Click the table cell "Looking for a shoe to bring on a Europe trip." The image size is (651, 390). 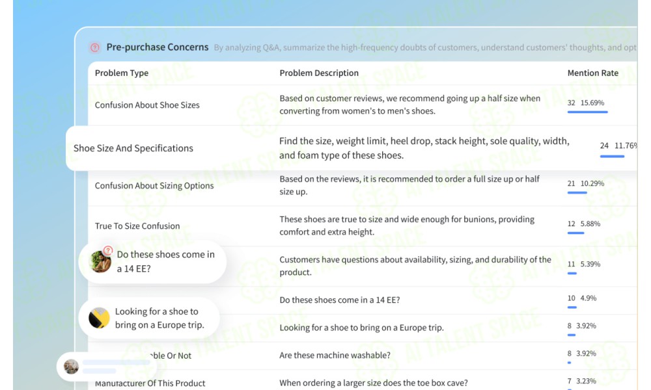coord(361,328)
